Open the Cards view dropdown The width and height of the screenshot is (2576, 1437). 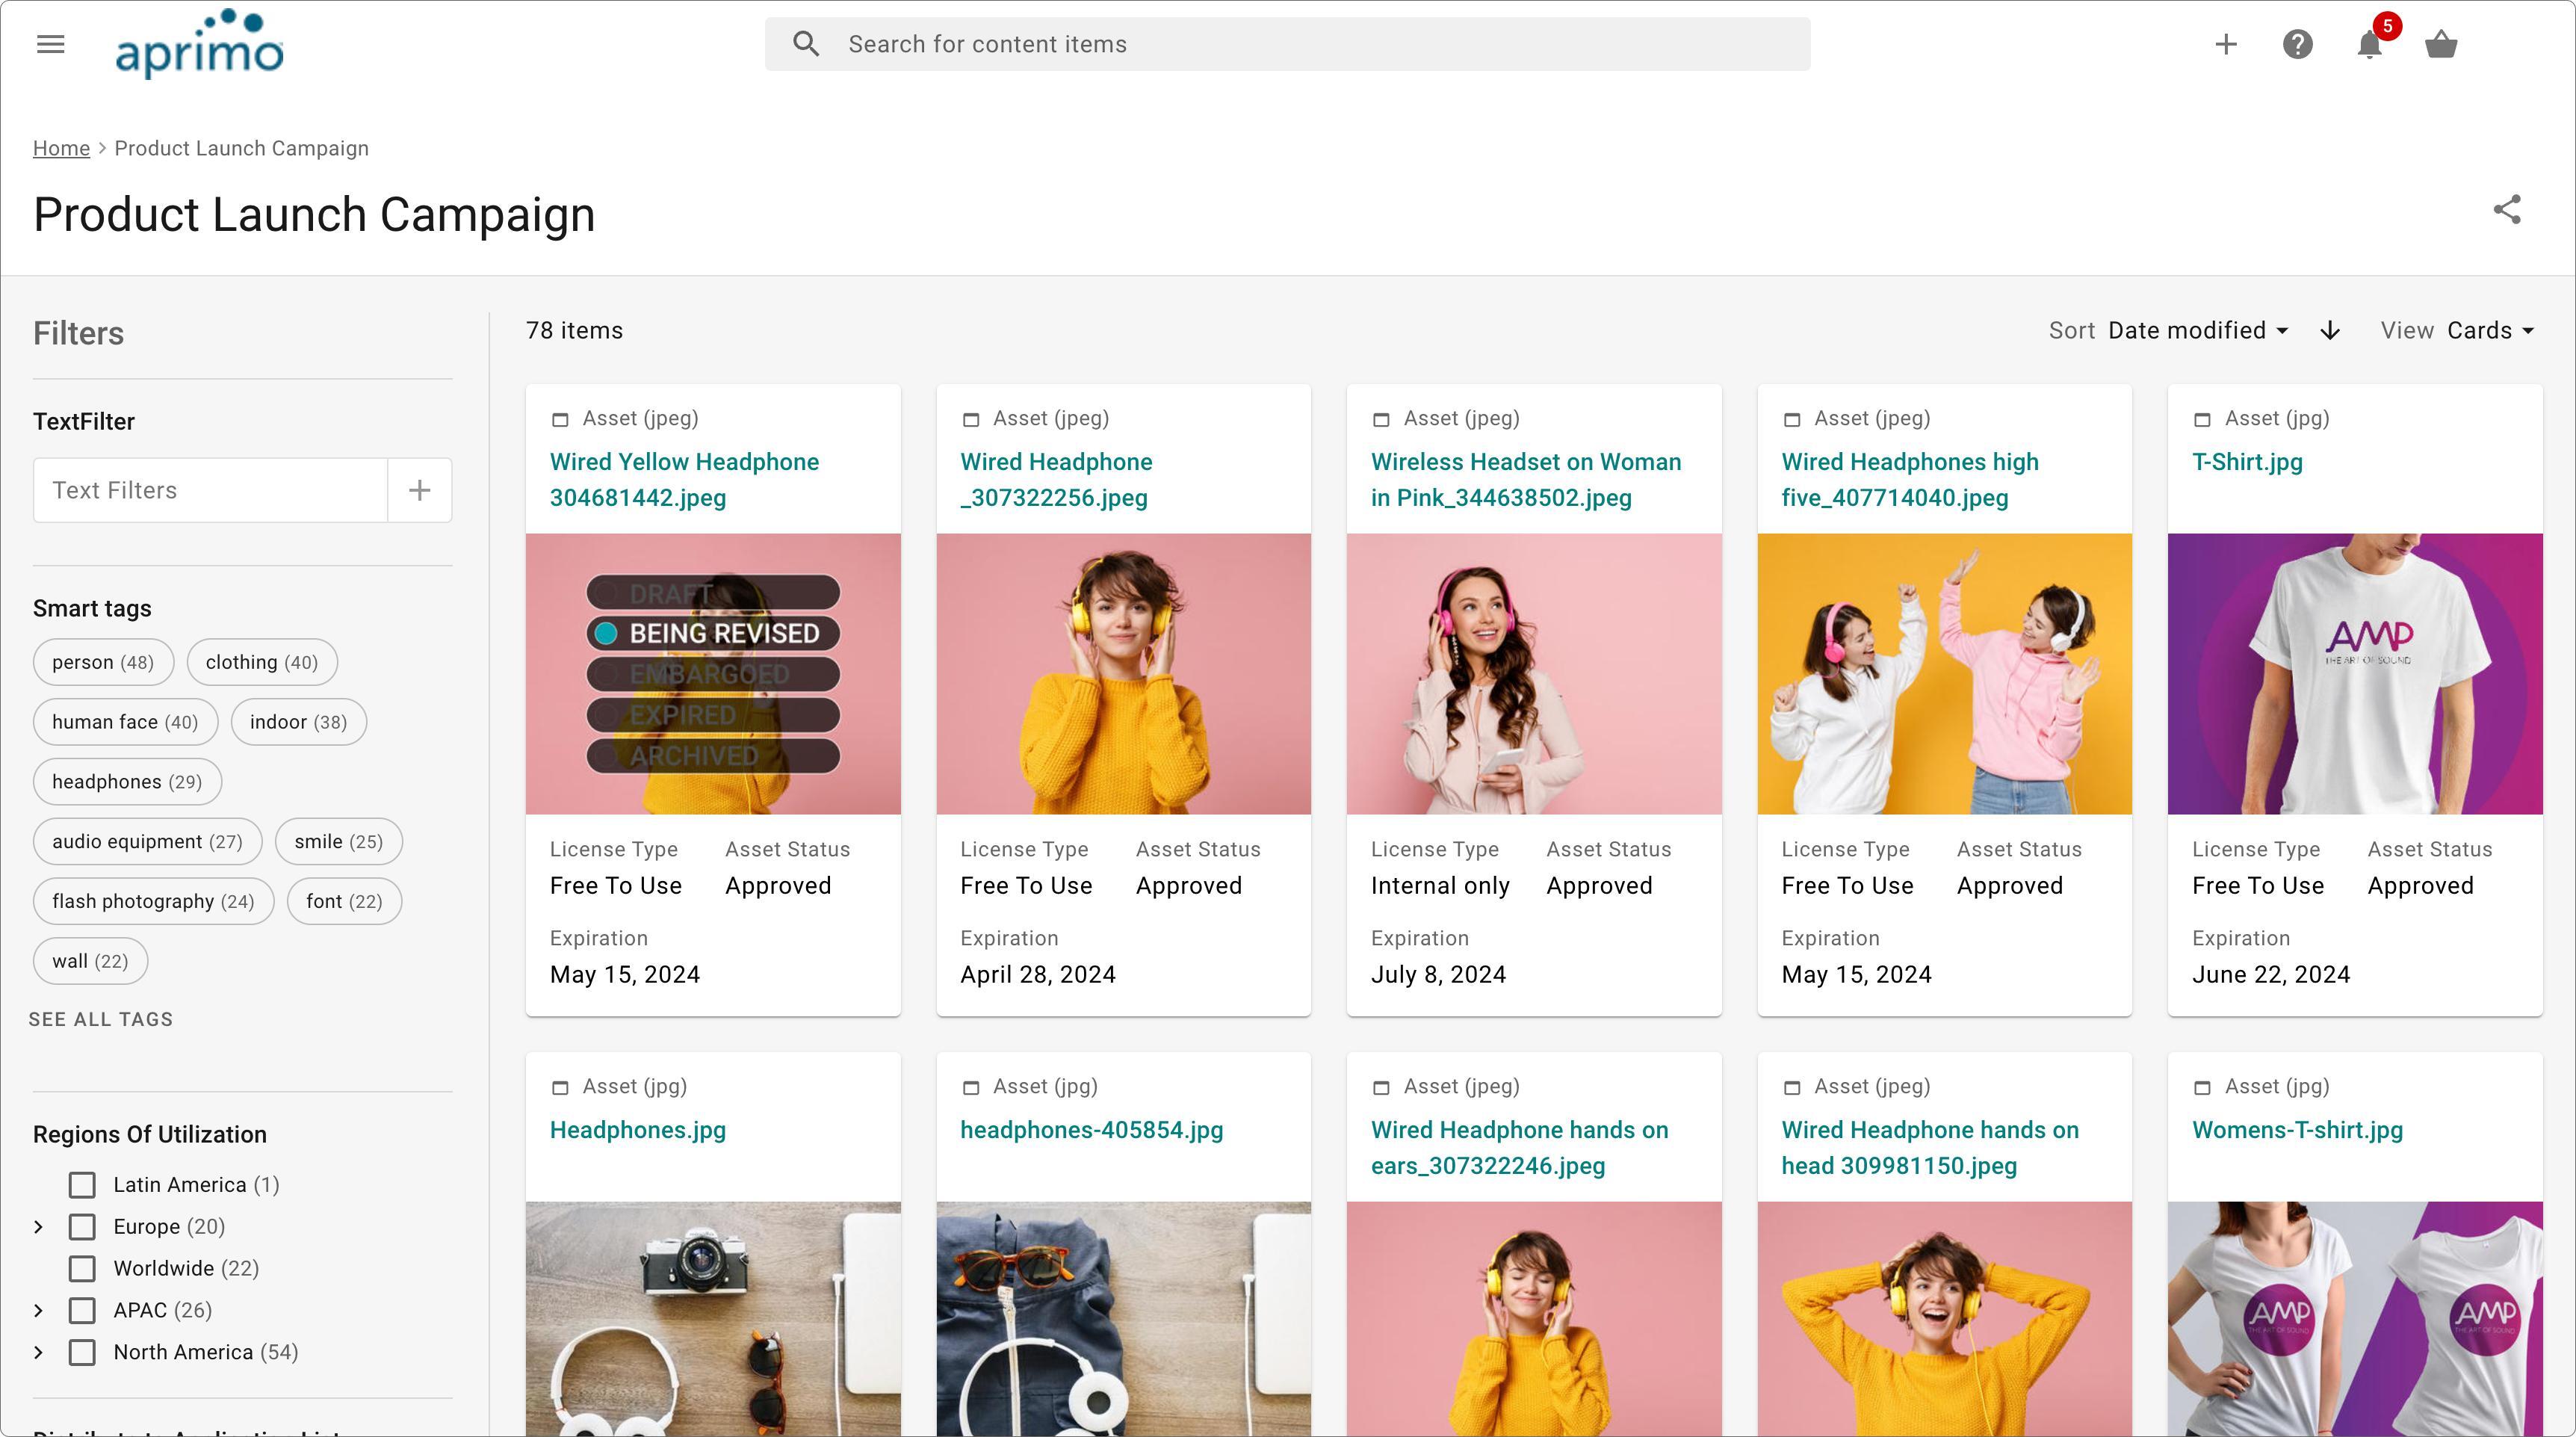(2489, 331)
